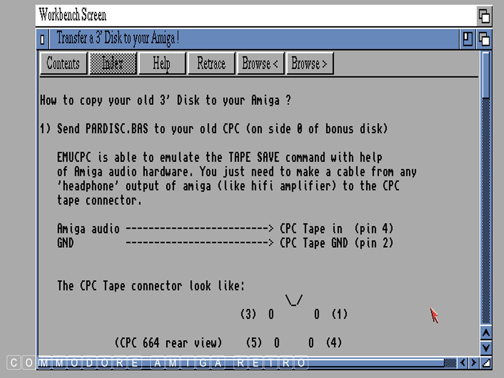This screenshot has height=378, width=504.
Task: Click the vertical scrollbar thumb
Action: (486, 75)
